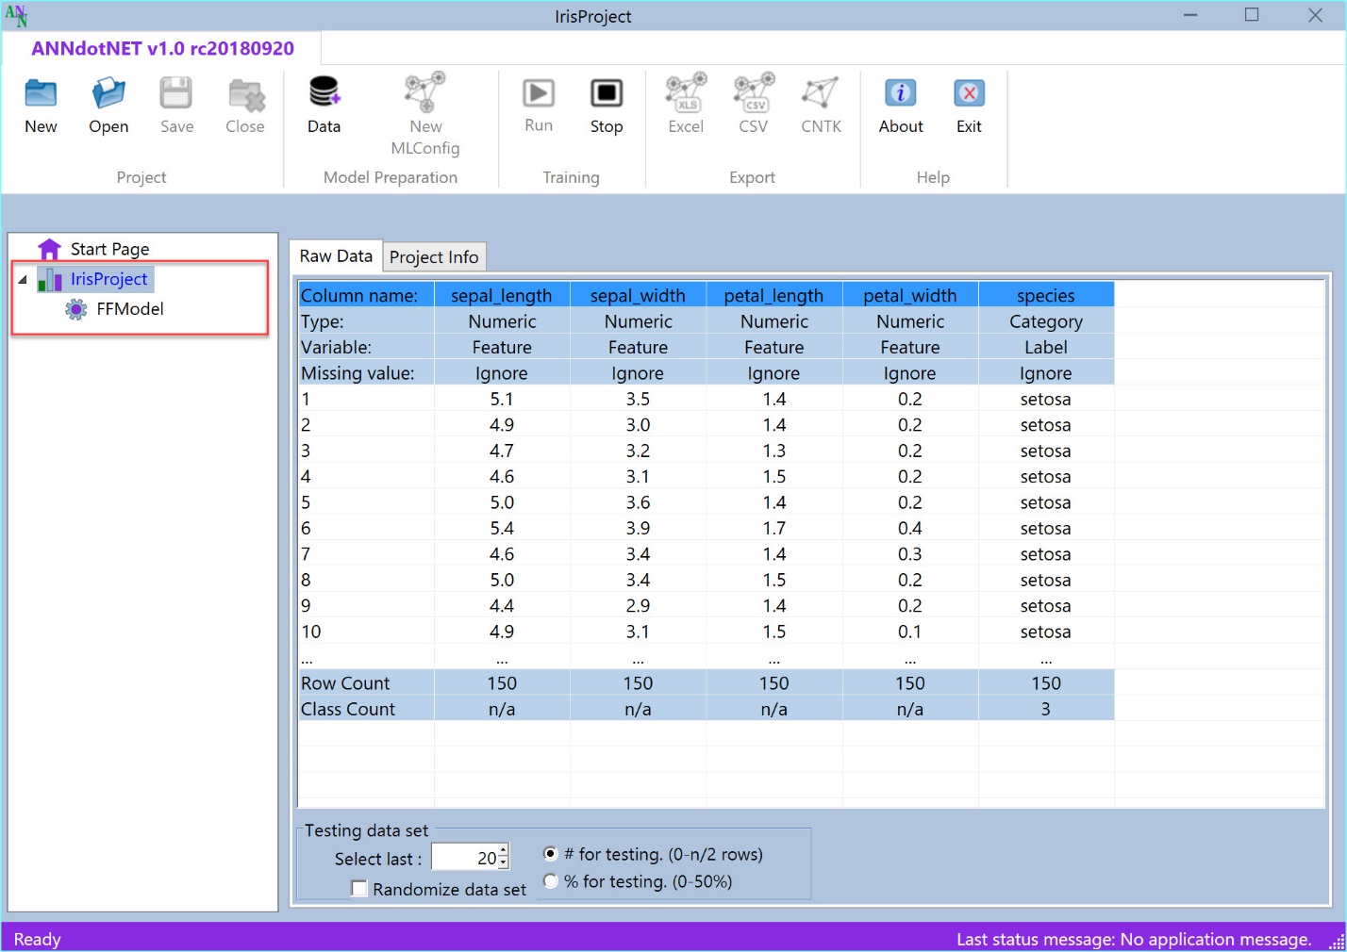Click the species Type cell 'Category'
Screen dimensions: 1347x952
[1046, 321]
